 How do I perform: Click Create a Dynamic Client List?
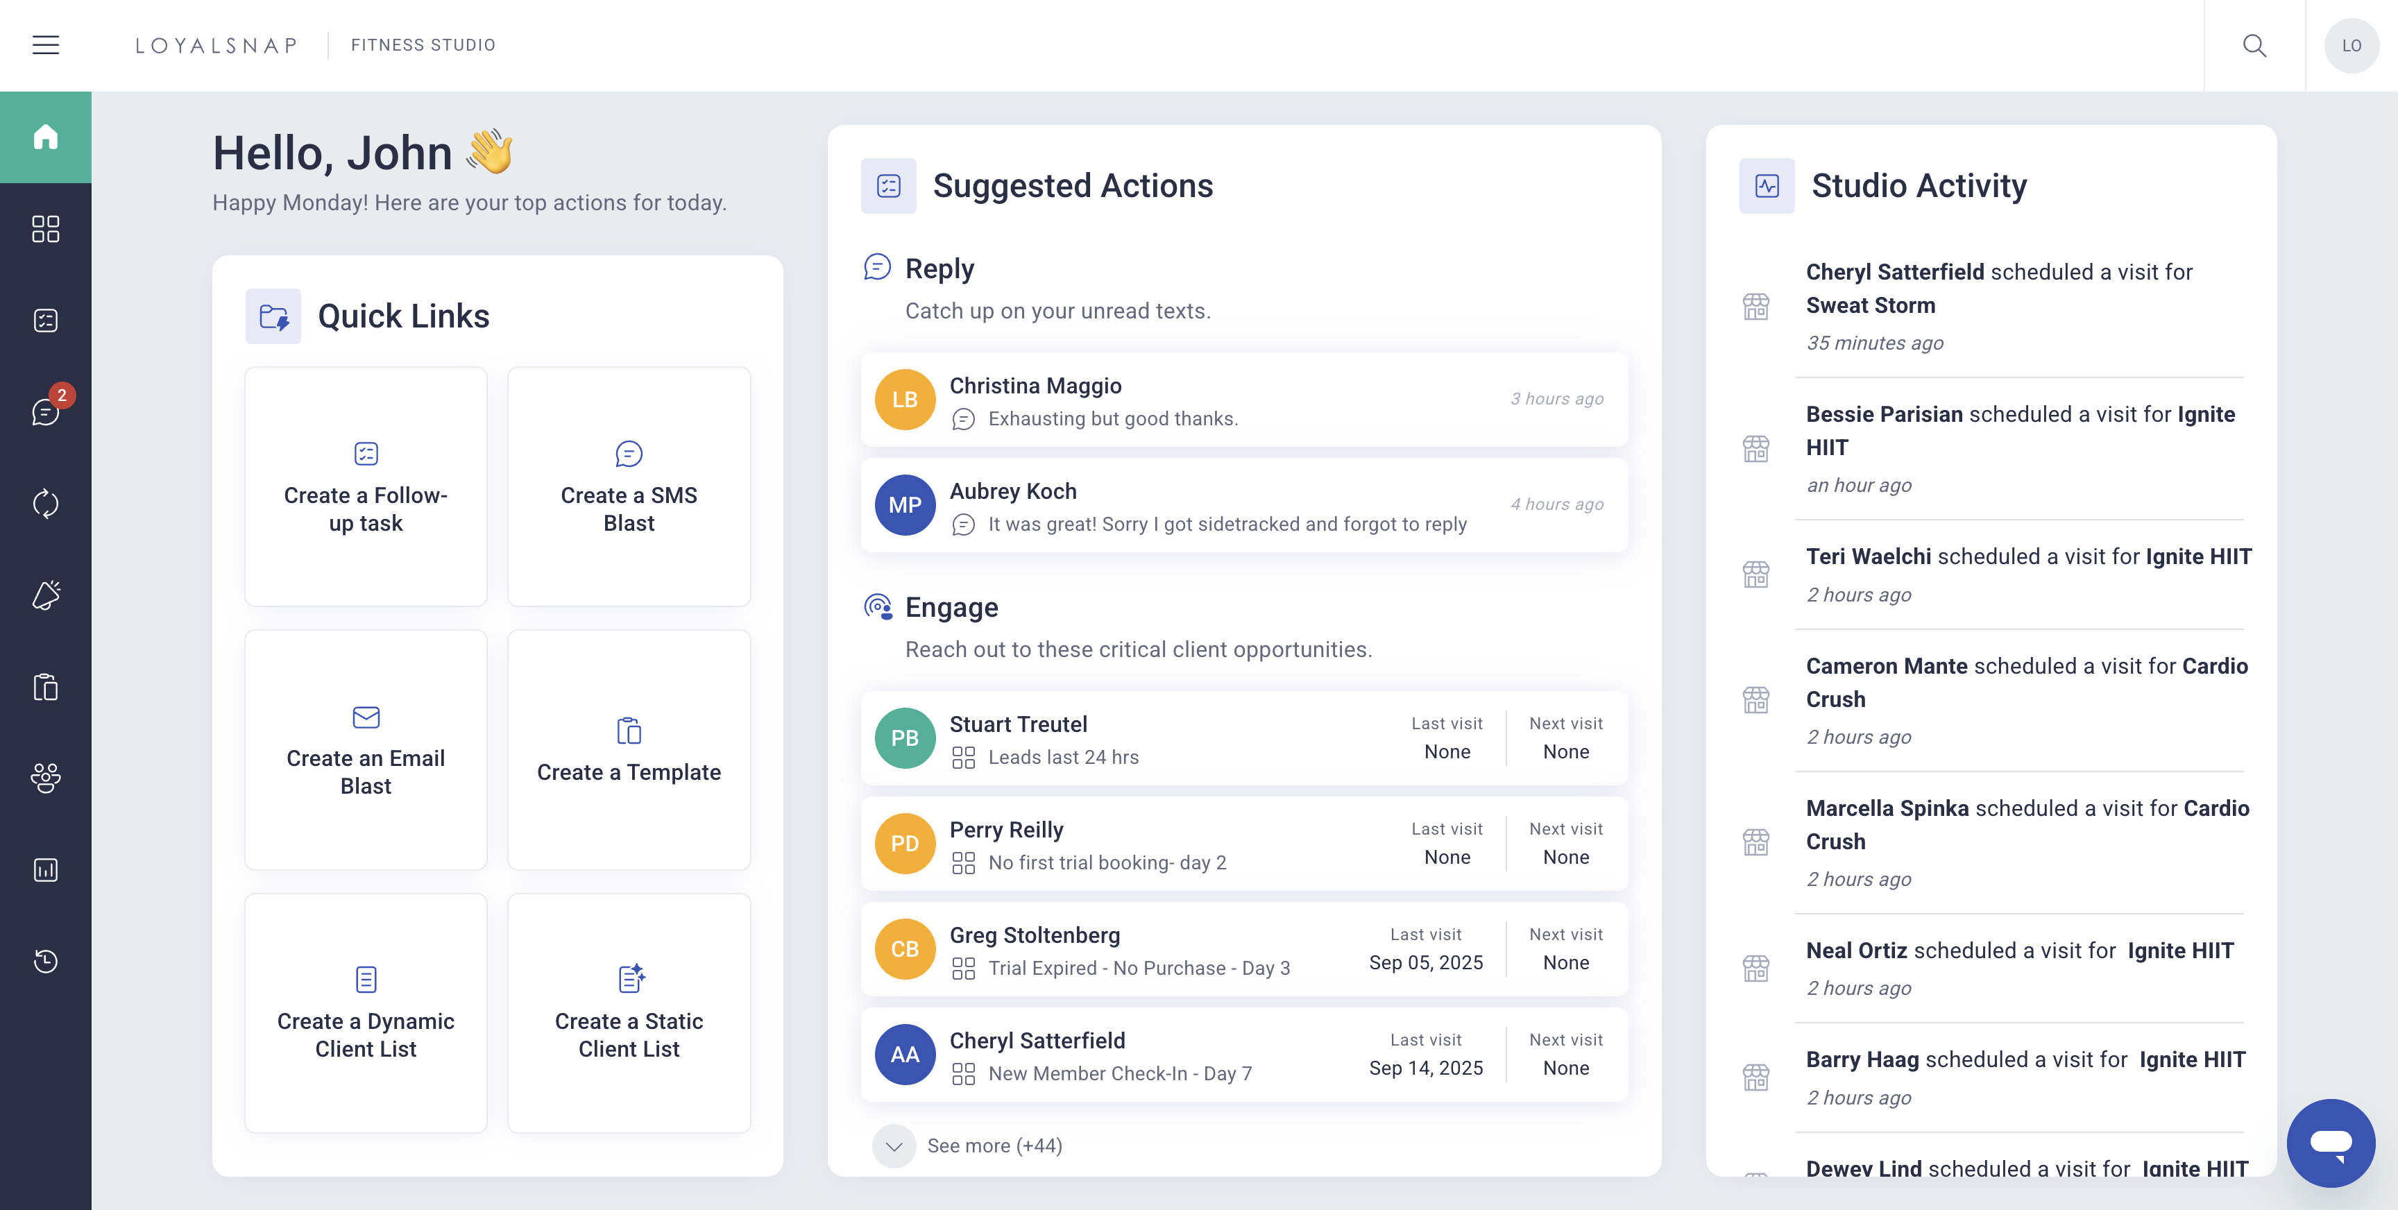pyautogui.click(x=365, y=1014)
